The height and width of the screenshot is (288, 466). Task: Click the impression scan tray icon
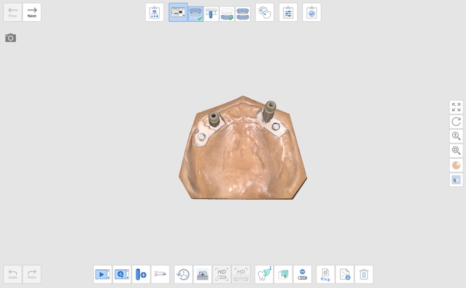point(203,274)
